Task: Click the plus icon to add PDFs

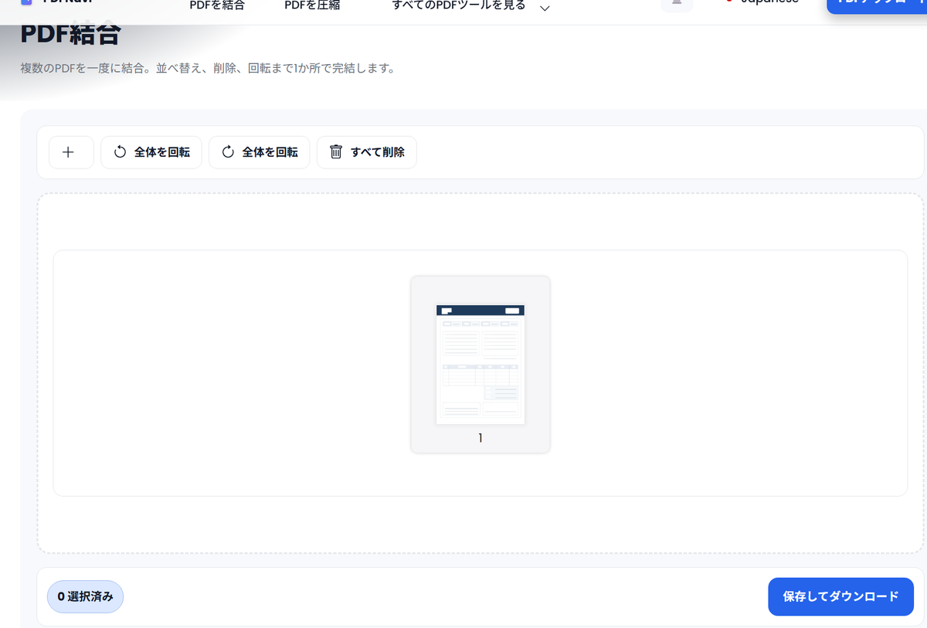Action: point(71,152)
